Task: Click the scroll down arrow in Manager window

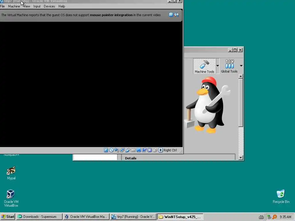Action: 241,158
